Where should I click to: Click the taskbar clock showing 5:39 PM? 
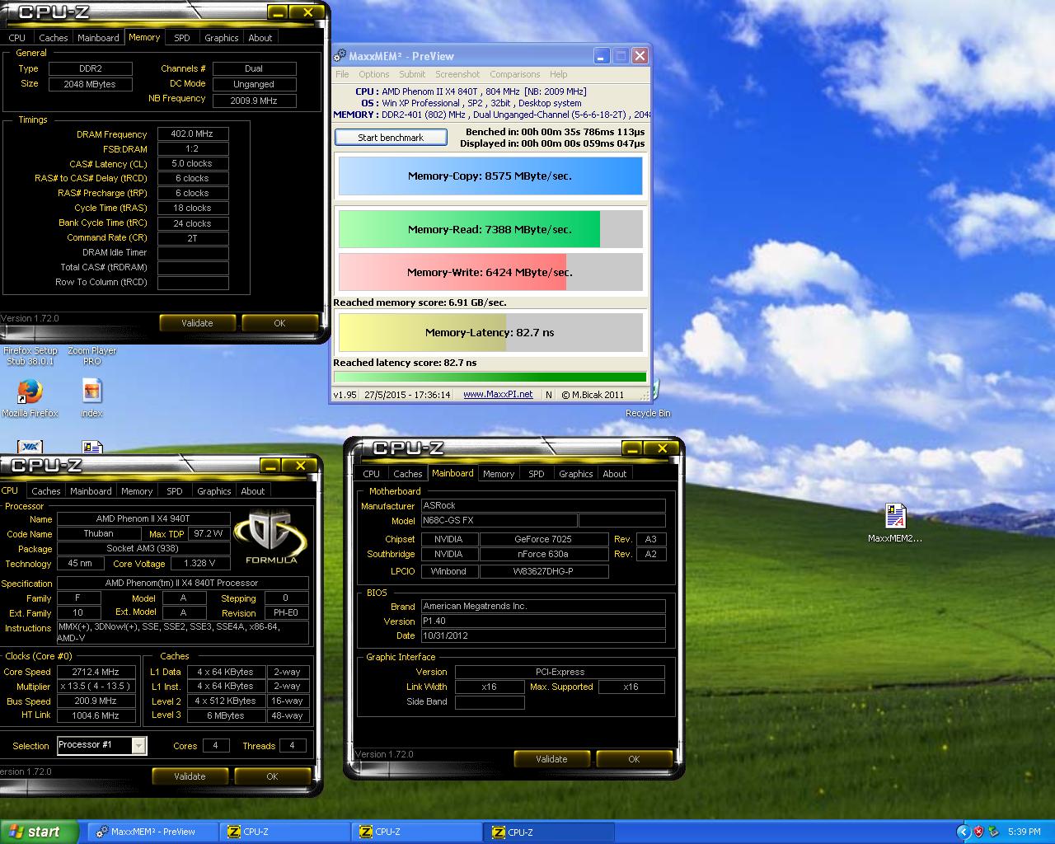(x=1024, y=832)
